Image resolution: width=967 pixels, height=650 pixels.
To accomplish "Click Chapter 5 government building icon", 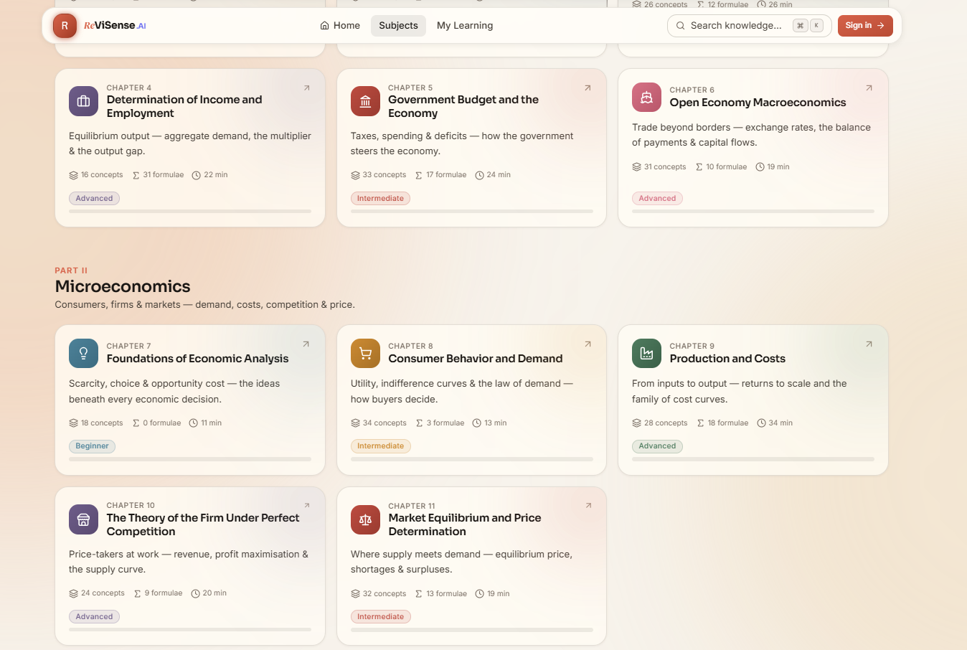I will tap(365, 101).
